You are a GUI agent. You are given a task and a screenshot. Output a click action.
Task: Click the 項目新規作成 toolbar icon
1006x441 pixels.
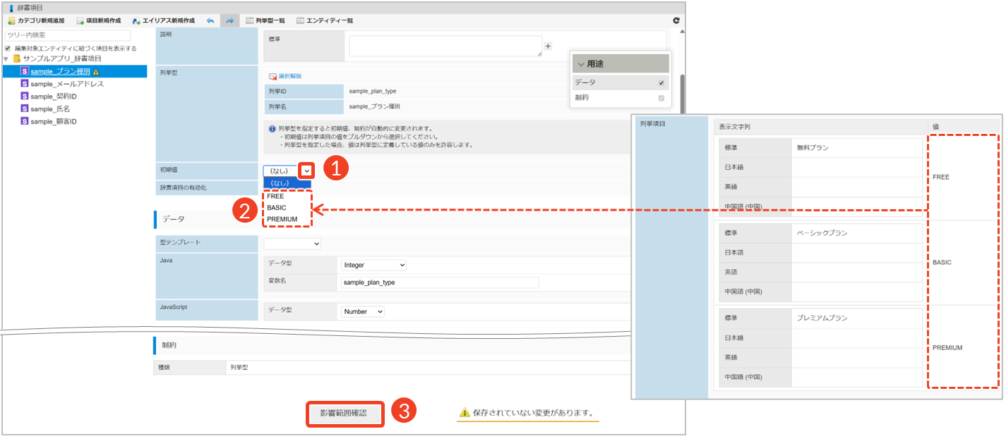(80, 21)
